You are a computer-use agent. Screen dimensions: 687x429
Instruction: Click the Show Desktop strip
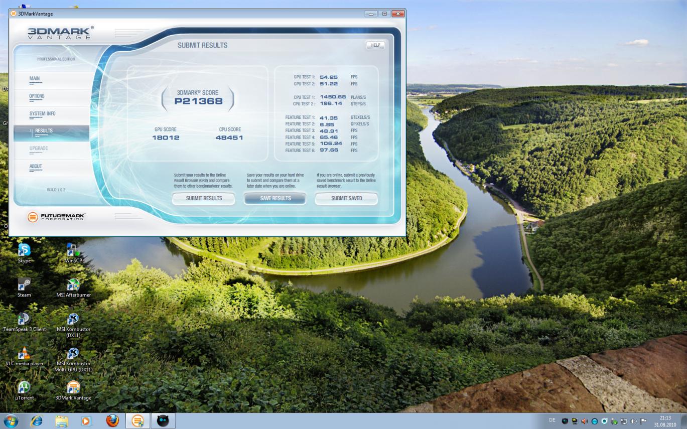(x=683, y=421)
